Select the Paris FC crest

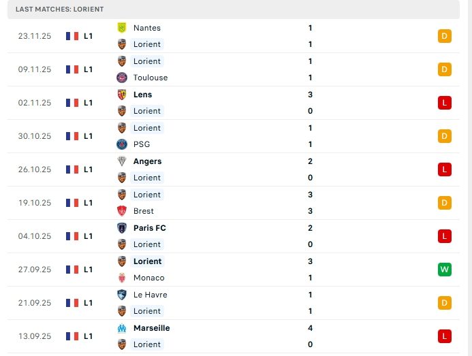click(122, 228)
